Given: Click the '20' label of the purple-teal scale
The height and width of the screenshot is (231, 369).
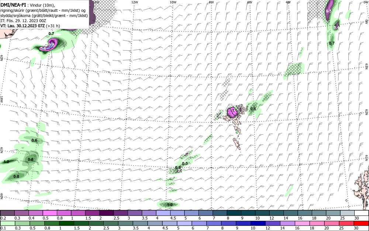Looking at the screenshot, I should [x=328, y=218].
